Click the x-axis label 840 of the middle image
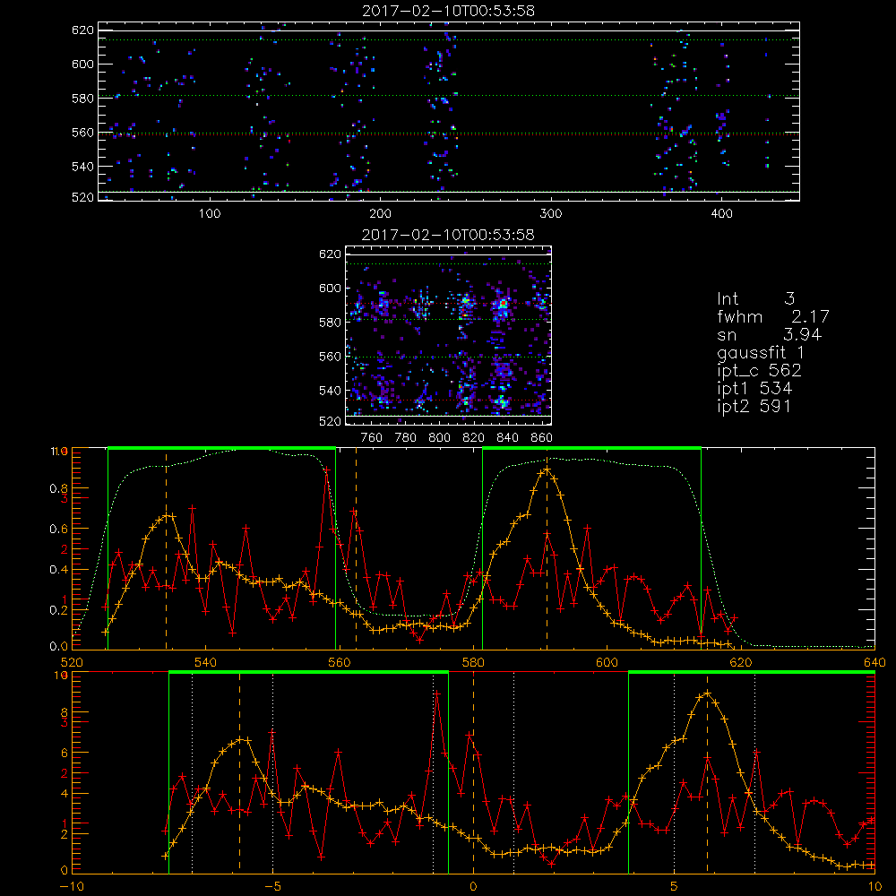Image resolution: width=896 pixels, height=896 pixels. pyautogui.click(x=507, y=438)
